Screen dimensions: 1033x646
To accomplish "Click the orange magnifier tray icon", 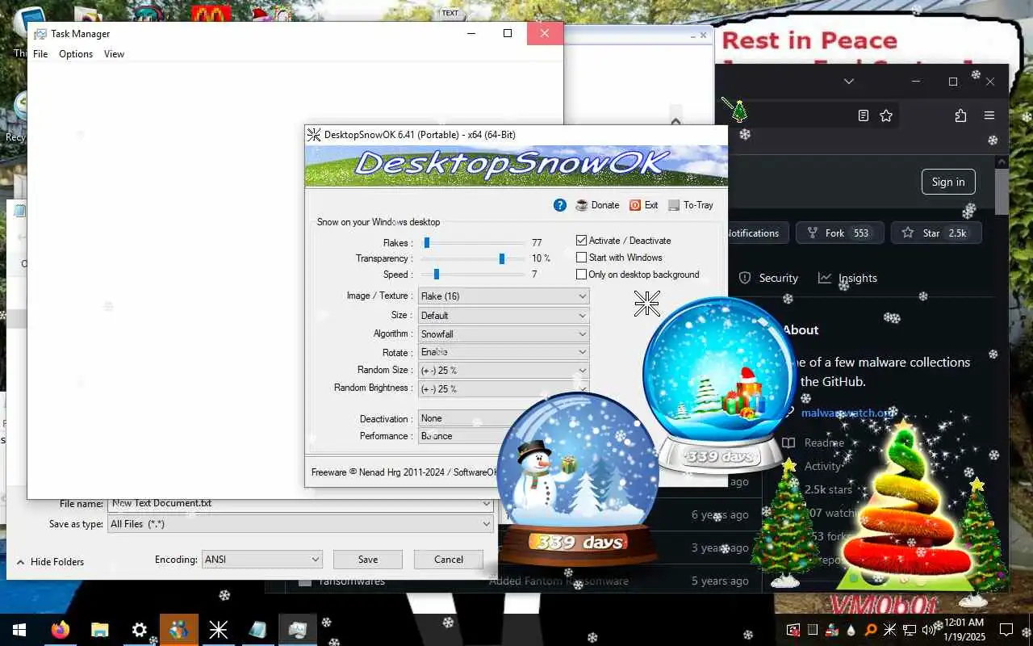I will click(871, 630).
